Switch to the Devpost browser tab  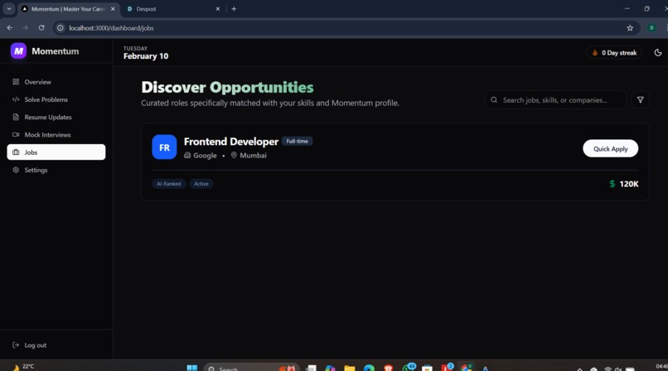(174, 9)
